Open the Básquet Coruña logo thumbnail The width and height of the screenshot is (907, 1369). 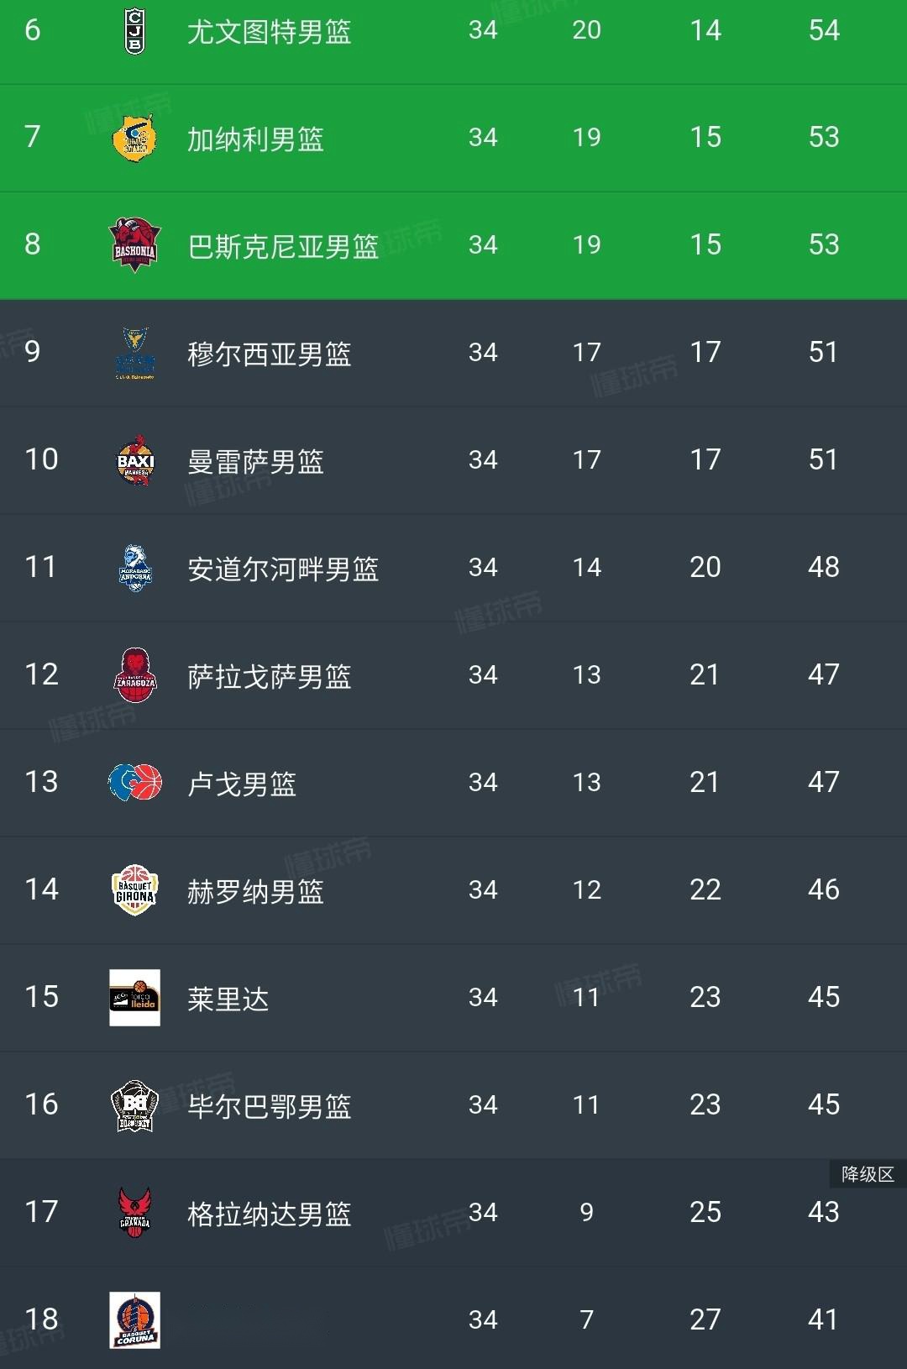[134, 1320]
